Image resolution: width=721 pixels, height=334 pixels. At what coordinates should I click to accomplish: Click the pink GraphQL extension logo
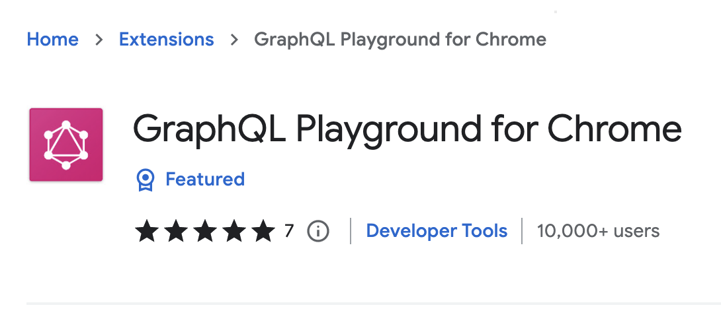coord(66,145)
